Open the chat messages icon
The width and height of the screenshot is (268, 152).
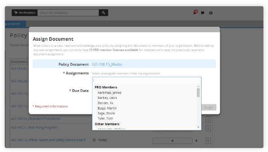203,13
